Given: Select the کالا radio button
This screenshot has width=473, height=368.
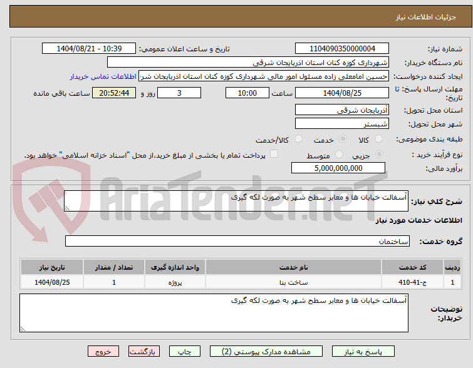Looking at the screenshot, I should coord(378,139).
